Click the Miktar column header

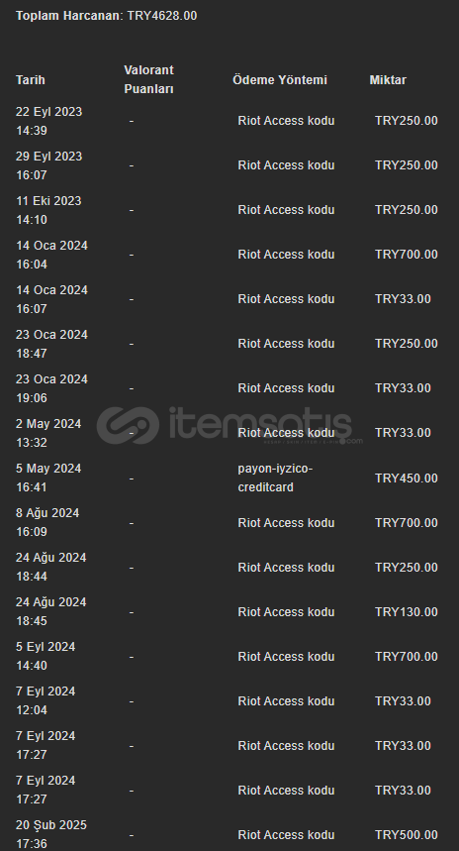[x=388, y=80]
